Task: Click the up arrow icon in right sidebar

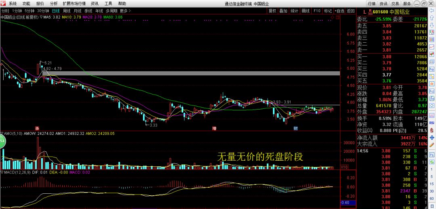Action: [432, 18]
